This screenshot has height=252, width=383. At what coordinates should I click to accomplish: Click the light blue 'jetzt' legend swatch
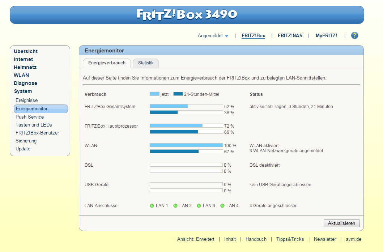154,94
